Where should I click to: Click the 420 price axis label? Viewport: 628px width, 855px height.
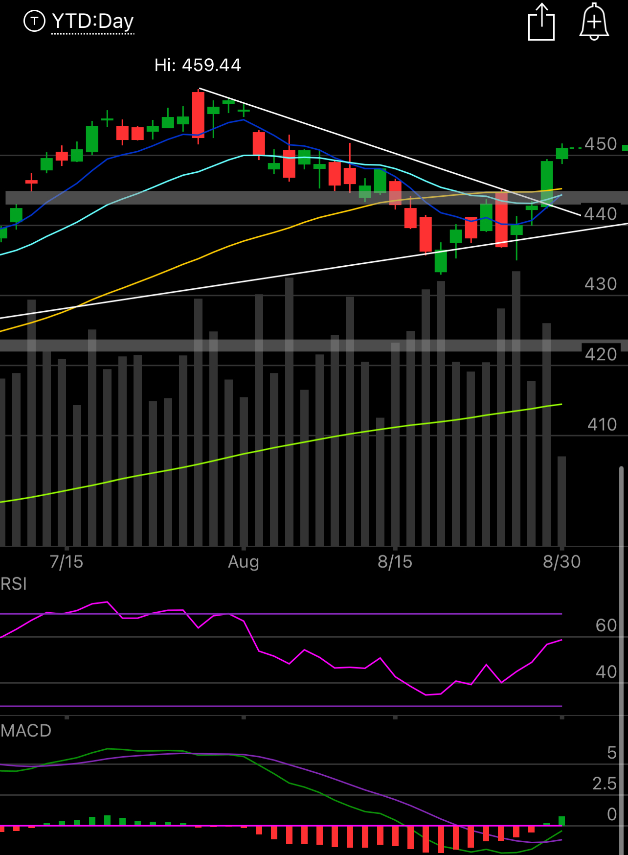[x=601, y=354]
